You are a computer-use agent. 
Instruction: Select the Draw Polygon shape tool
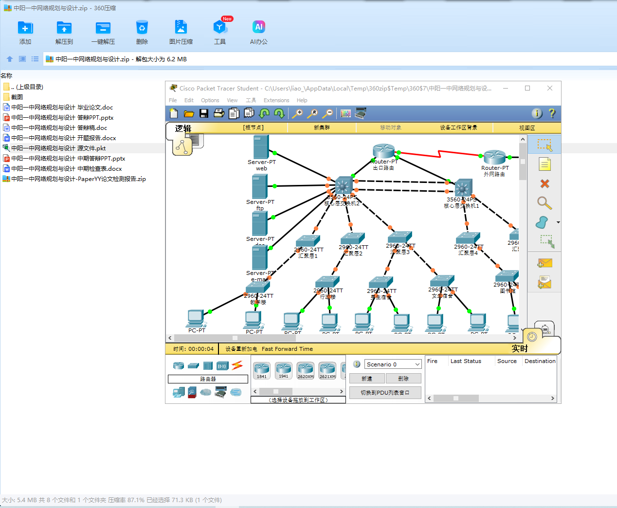(x=542, y=222)
